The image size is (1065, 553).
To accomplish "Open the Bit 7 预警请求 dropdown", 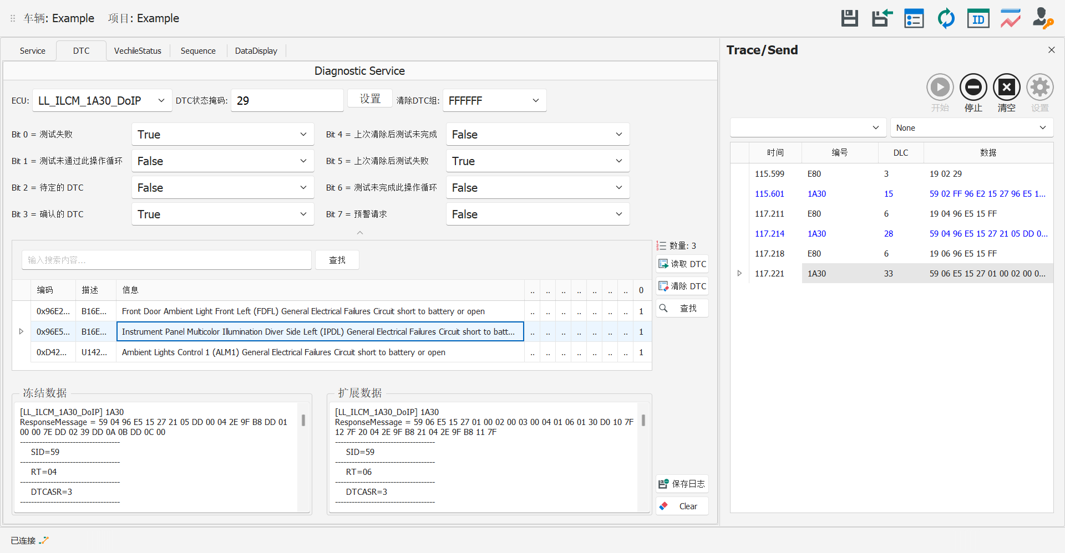I will [537, 214].
